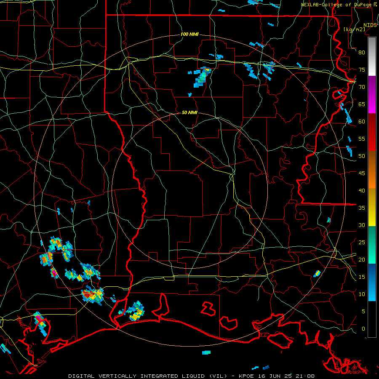Click the "[kg/m2]" units label

coord(354,29)
